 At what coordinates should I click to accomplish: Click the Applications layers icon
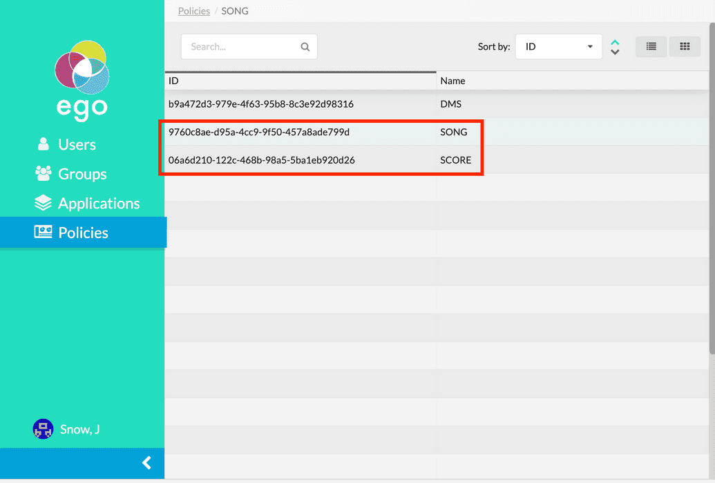coord(44,203)
